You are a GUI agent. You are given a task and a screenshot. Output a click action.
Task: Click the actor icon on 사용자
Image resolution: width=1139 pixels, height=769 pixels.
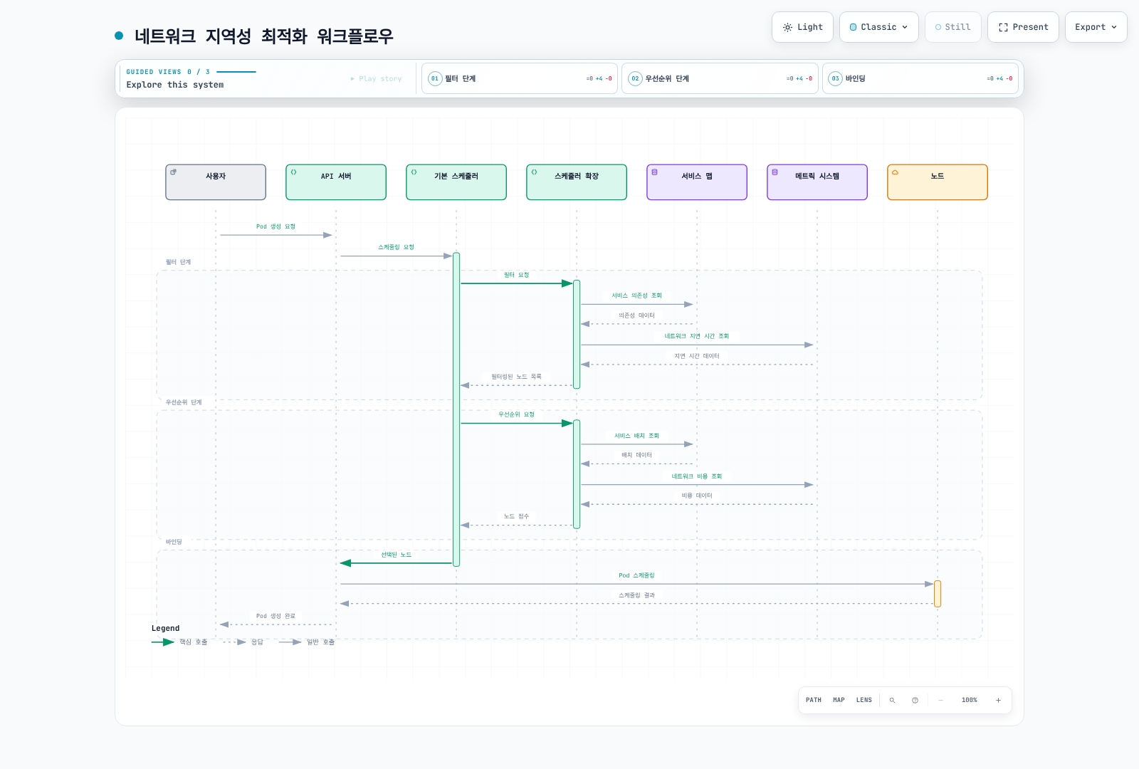tap(173, 172)
